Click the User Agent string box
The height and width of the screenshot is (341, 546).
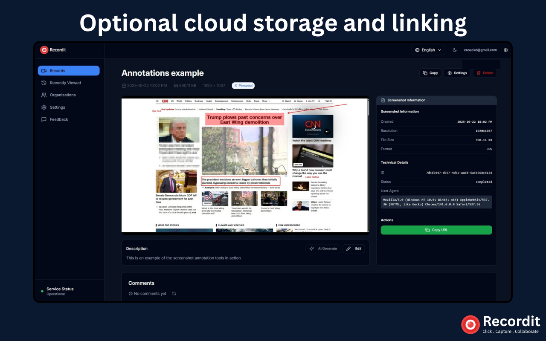click(x=436, y=202)
